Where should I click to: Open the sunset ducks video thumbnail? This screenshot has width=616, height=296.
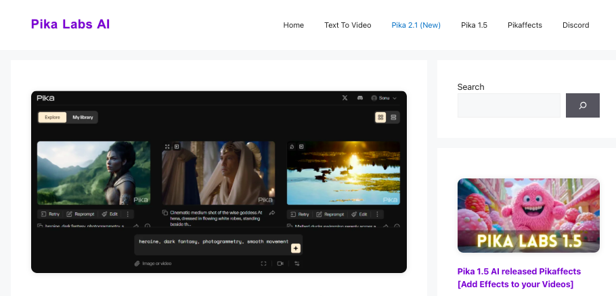343,173
